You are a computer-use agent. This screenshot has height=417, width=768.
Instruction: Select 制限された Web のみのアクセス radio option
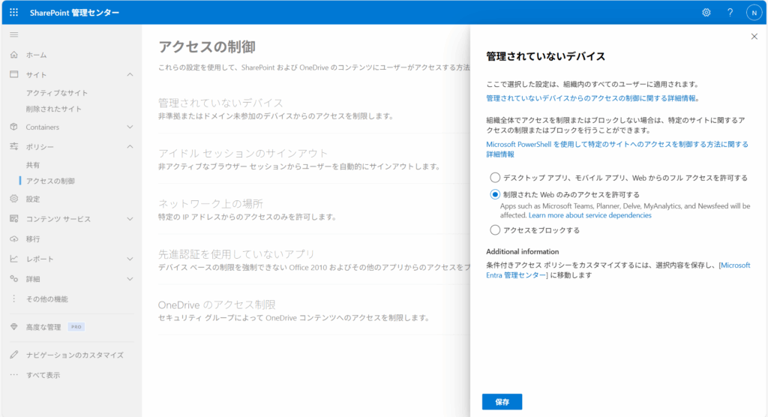[494, 194]
